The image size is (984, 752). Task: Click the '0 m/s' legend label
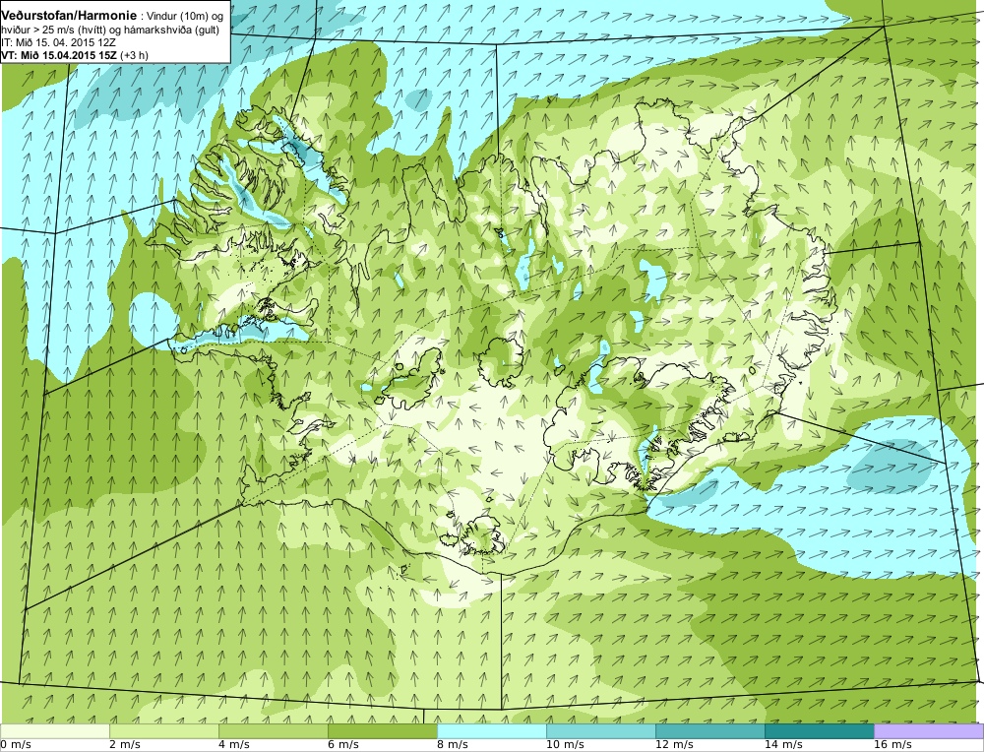coord(16,745)
